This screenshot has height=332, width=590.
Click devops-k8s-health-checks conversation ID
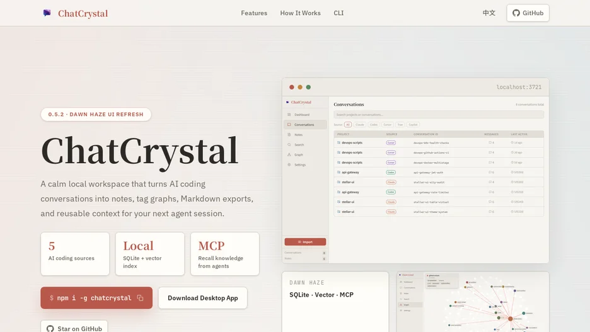[x=431, y=143]
